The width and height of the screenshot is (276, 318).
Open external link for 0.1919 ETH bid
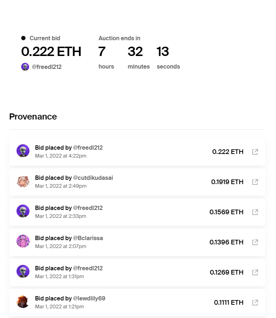point(255,182)
